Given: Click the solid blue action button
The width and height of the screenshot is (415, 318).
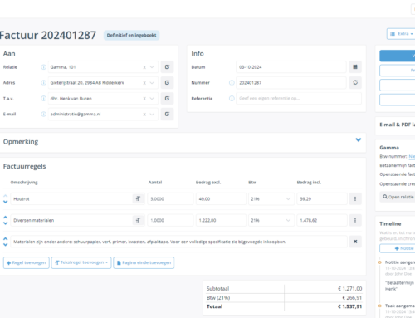Looking at the screenshot, I should 398,56.
